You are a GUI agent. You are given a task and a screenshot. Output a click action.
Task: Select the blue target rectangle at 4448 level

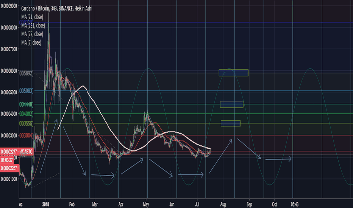(232, 104)
